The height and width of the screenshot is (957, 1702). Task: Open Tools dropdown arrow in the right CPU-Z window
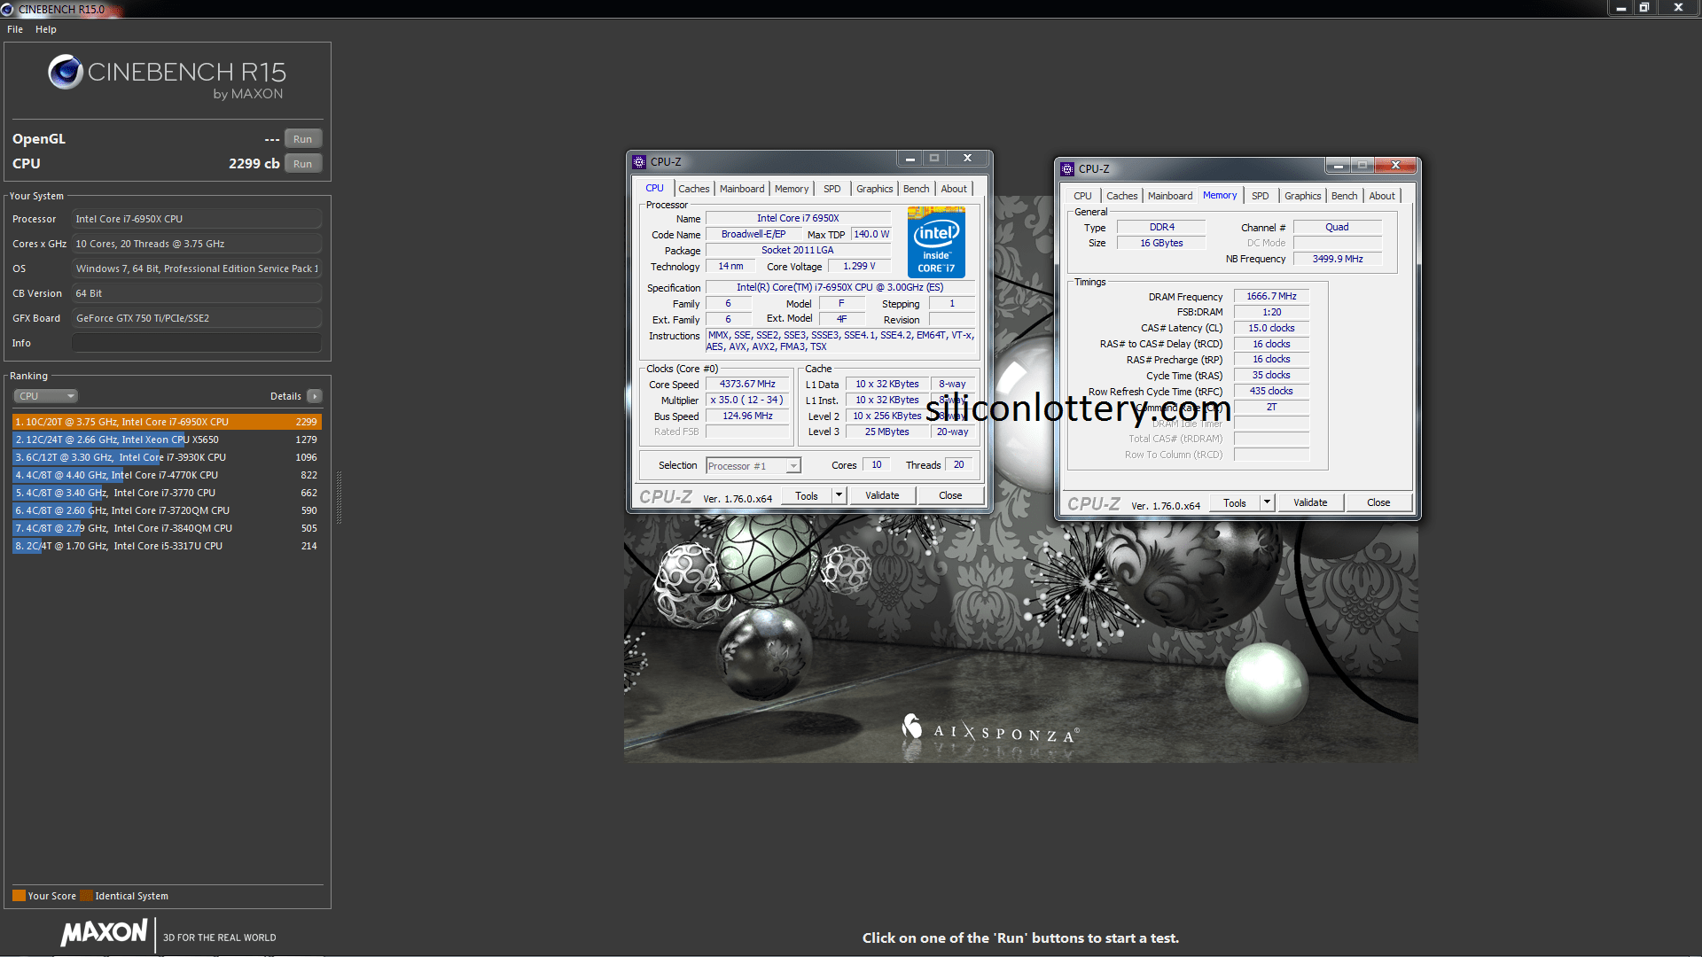click(1267, 502)
